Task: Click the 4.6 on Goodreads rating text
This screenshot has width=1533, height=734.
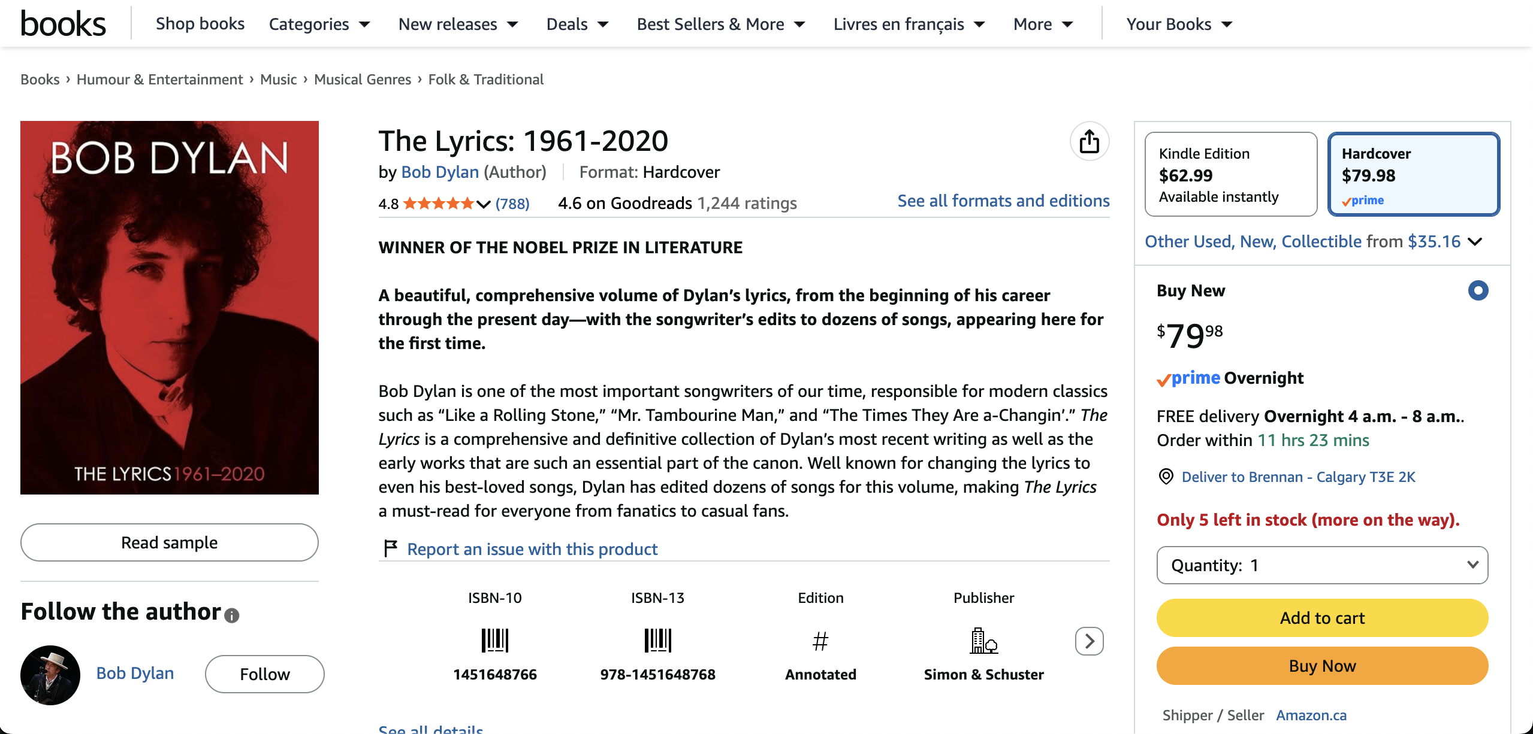Action: [625, 204]
